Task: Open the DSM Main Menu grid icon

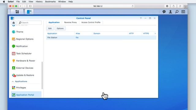Action: [17, 12]
